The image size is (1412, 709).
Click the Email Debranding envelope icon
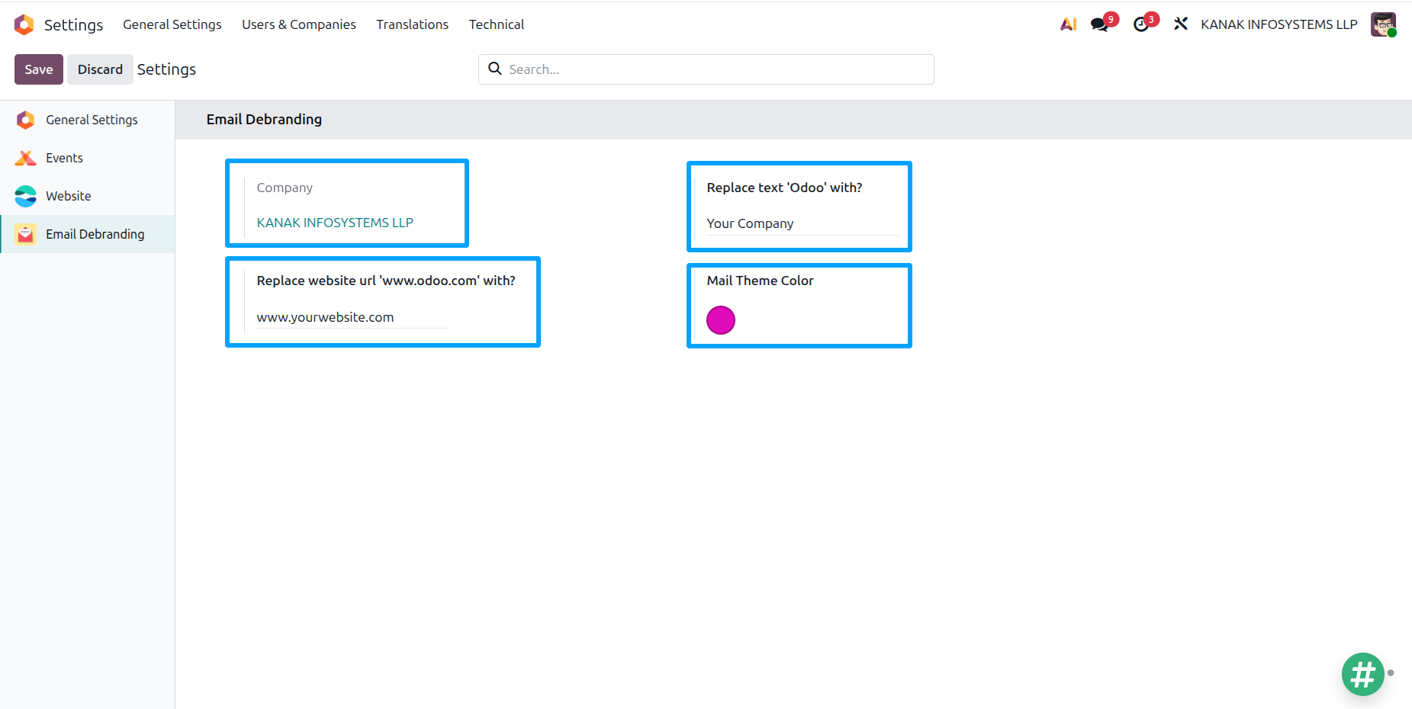coord(25,234)
